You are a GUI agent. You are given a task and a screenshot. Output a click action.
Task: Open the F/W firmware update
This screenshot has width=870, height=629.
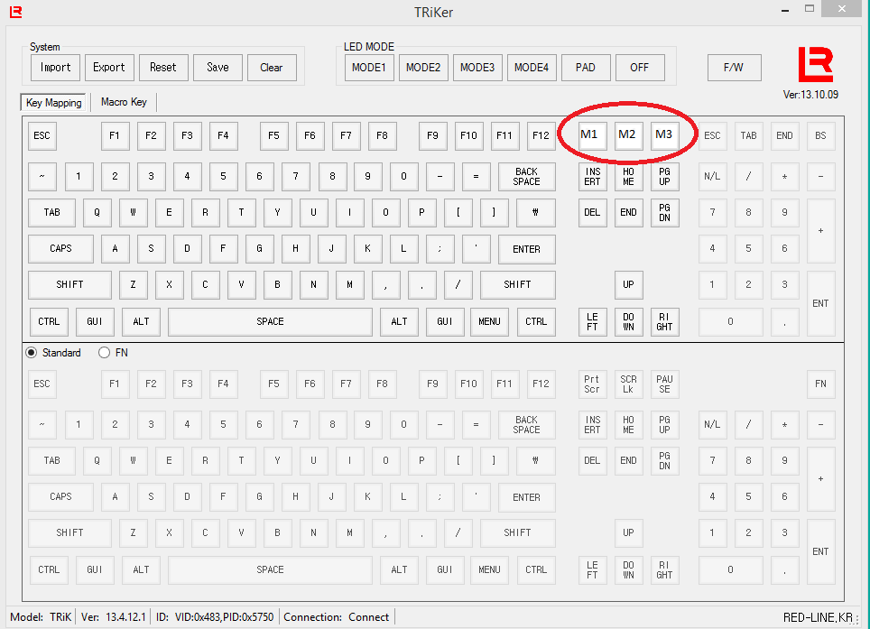pyautogui.click(x=734, y=67)
